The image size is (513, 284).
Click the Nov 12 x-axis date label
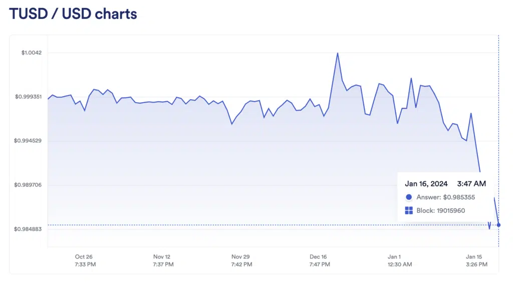162,257
